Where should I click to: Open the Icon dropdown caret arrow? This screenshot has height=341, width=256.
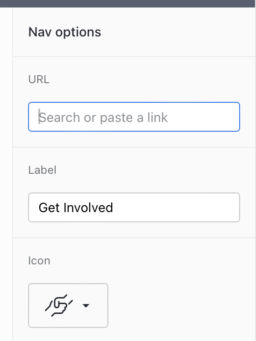(86, 305)
